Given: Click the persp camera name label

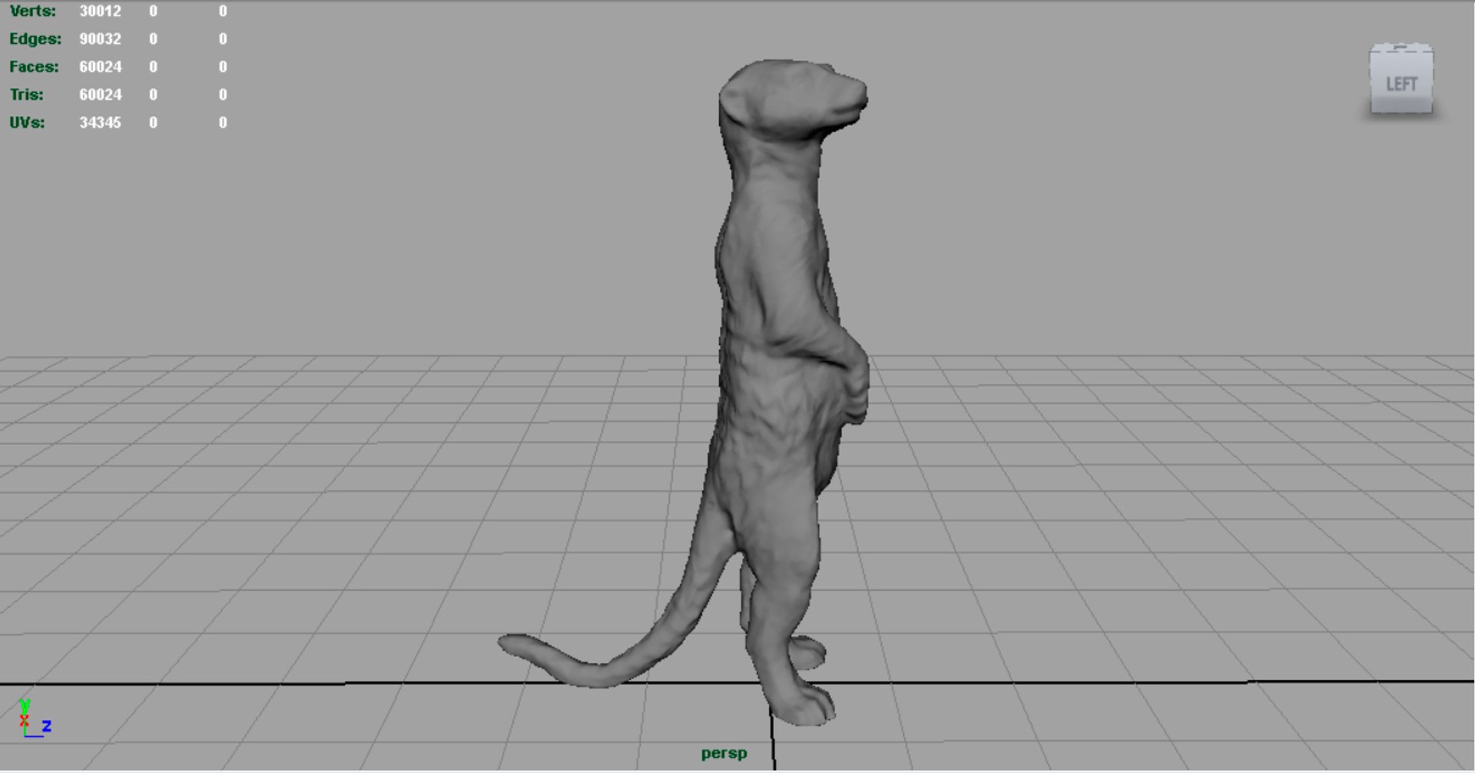Looking at the screenshot, I should 724,753.
